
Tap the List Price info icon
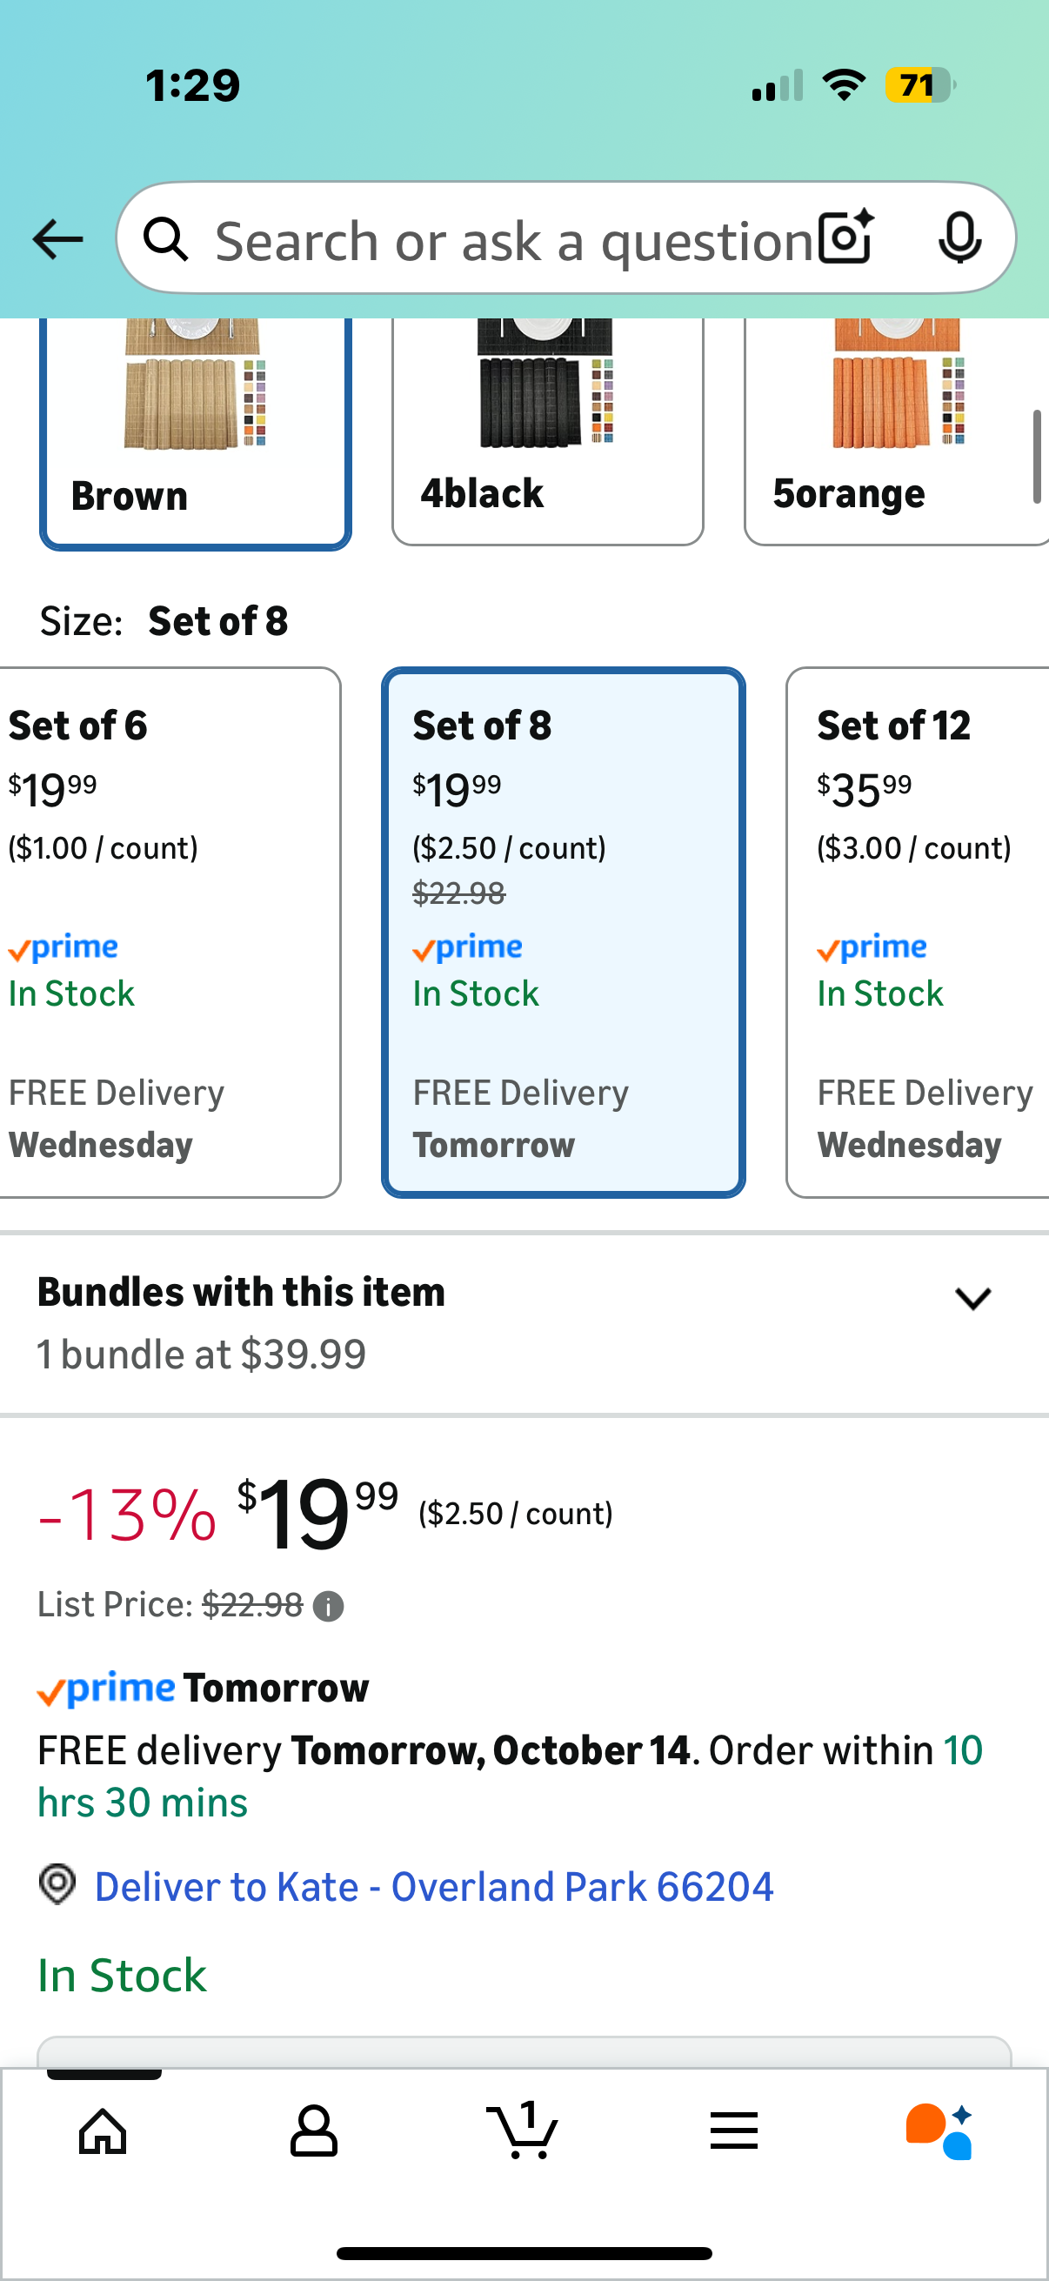tap(329, 1605)
